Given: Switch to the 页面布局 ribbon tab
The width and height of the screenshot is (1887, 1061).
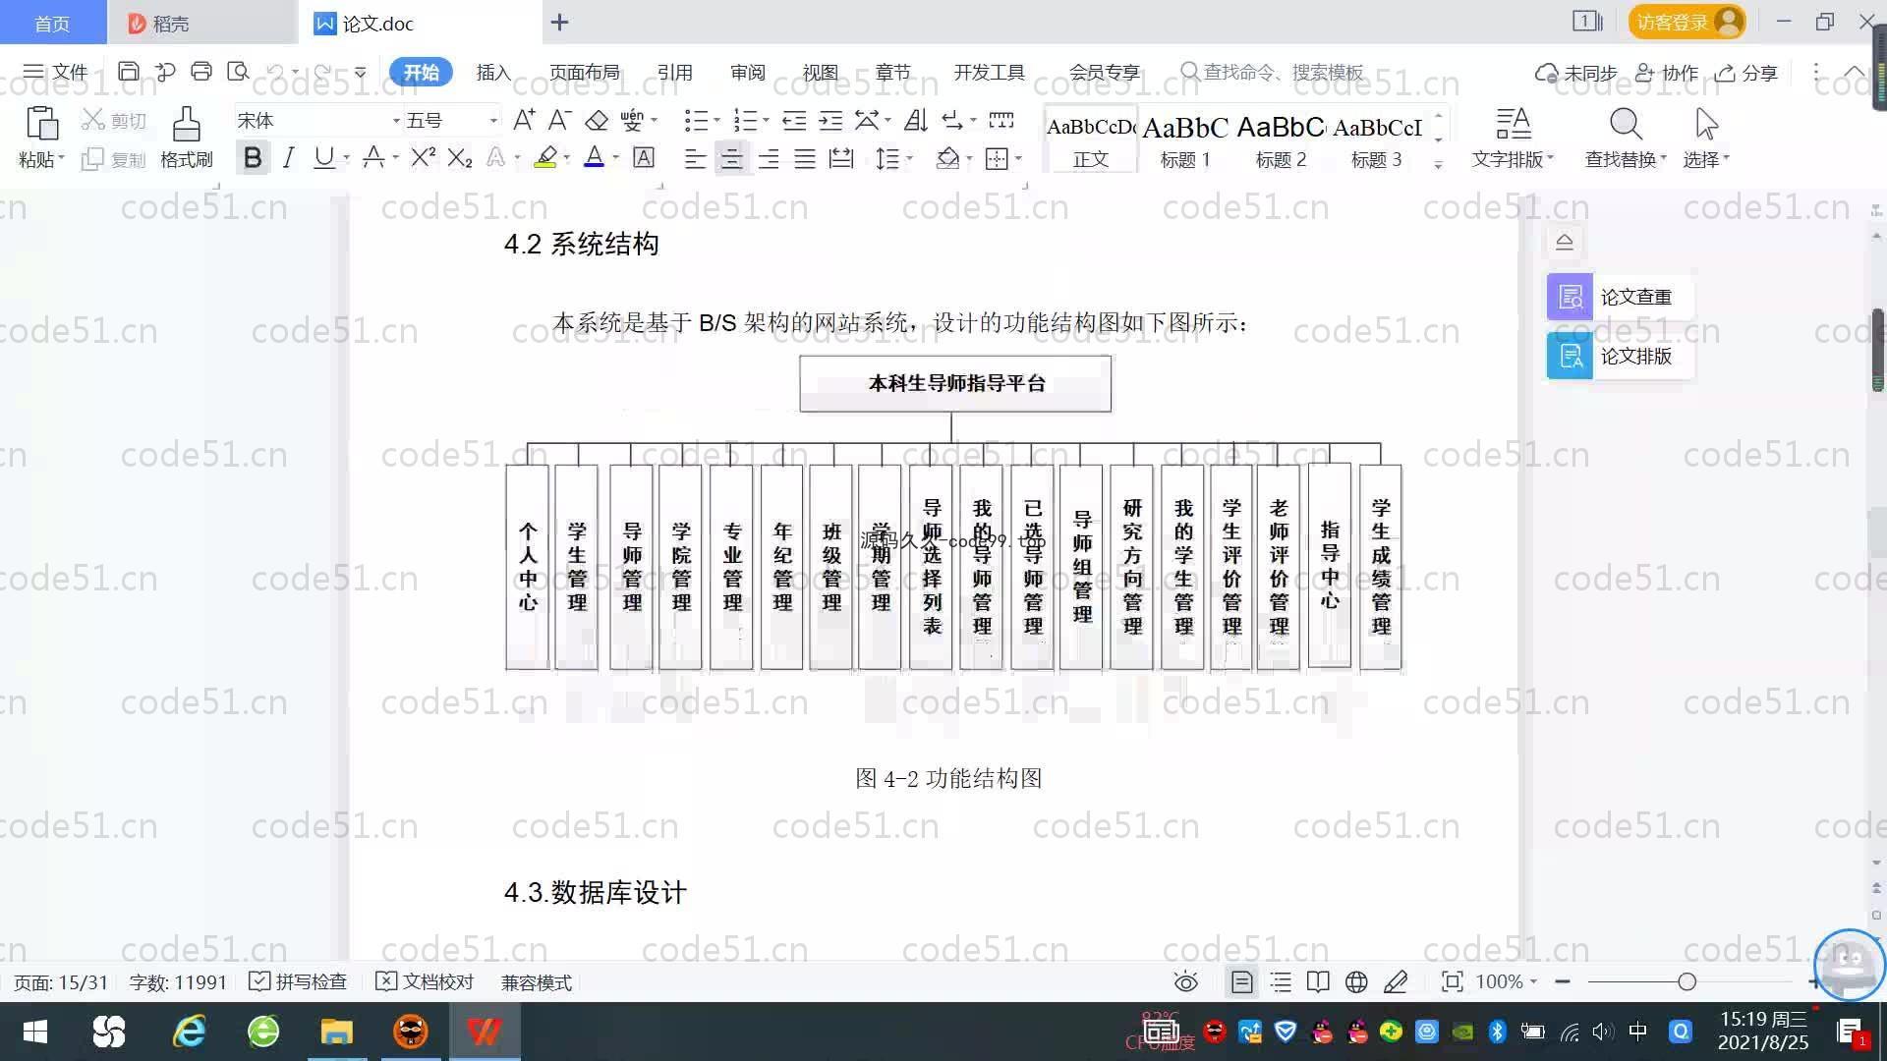Looking at the screenshot, I should [x=584, y=72].
